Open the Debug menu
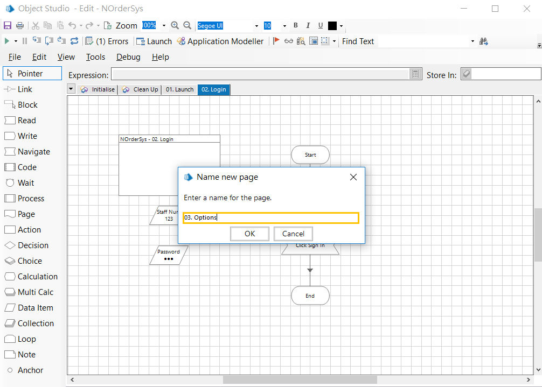The image size is (542, 387). (x=128, y=57)
